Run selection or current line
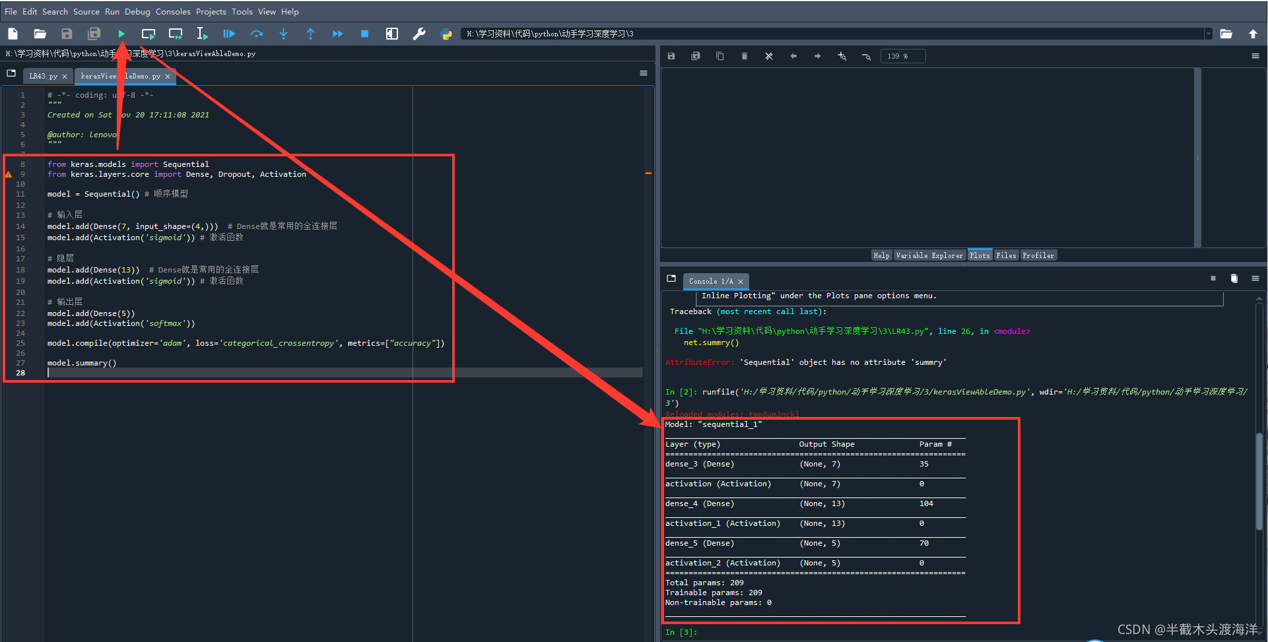 tap(202, 34)
